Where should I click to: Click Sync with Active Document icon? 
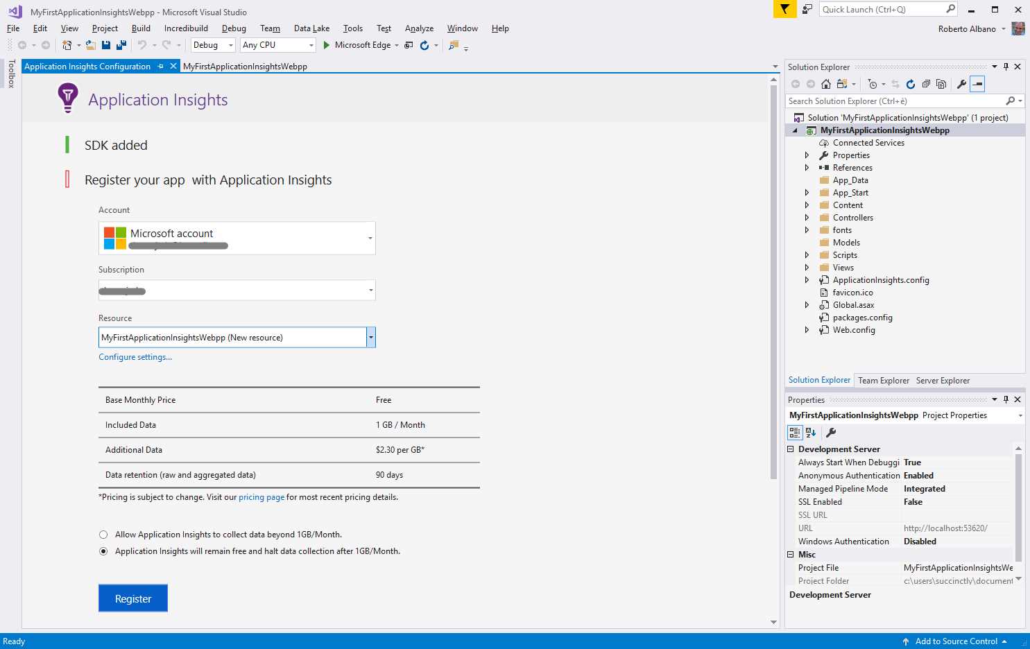click(x=895, y=84)
